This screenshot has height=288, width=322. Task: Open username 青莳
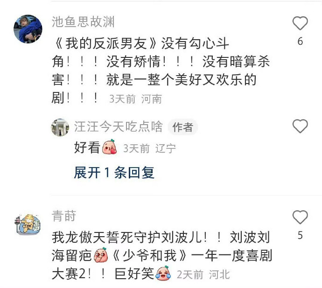point(64,216)
